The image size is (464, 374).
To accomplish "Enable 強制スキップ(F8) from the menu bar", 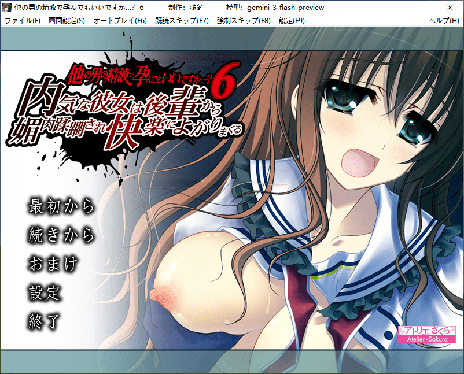I will (x=244, y=20).
